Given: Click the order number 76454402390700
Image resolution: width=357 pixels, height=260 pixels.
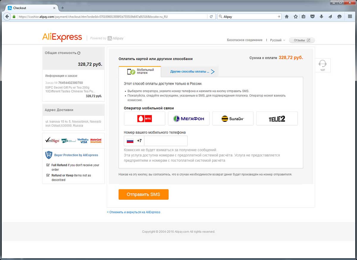Looking at the screenshot, I should pos(71,83).
